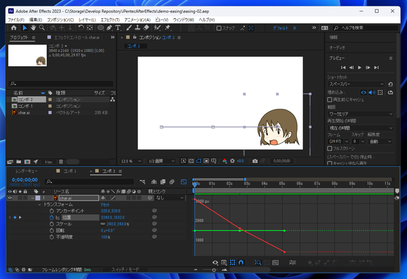The image size is (407, 279).
Task: Open the 1/2 resolution quality dropdown
Action: (161, 161)
